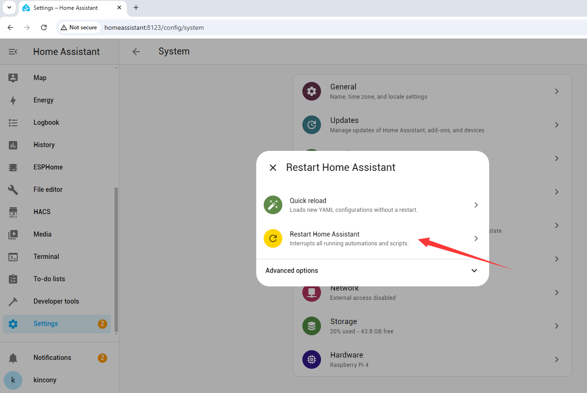The width and height of the screenshot is (587, 393).
Task: Select Developer tools hammer icon
Action: [13, 301]
